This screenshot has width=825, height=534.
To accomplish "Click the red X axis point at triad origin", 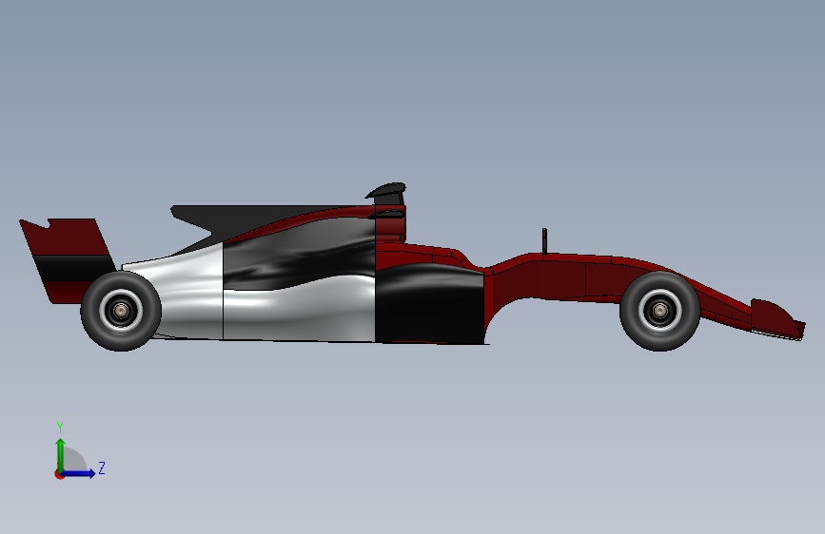I will tap(58, 474).
